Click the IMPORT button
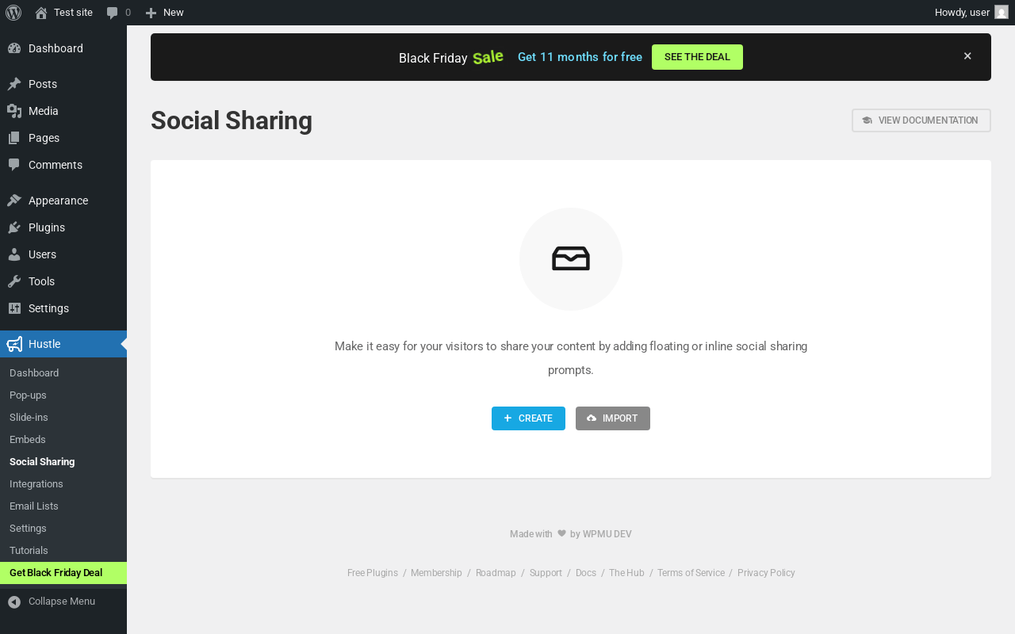The image size is (1015, 634). [613, 418]
